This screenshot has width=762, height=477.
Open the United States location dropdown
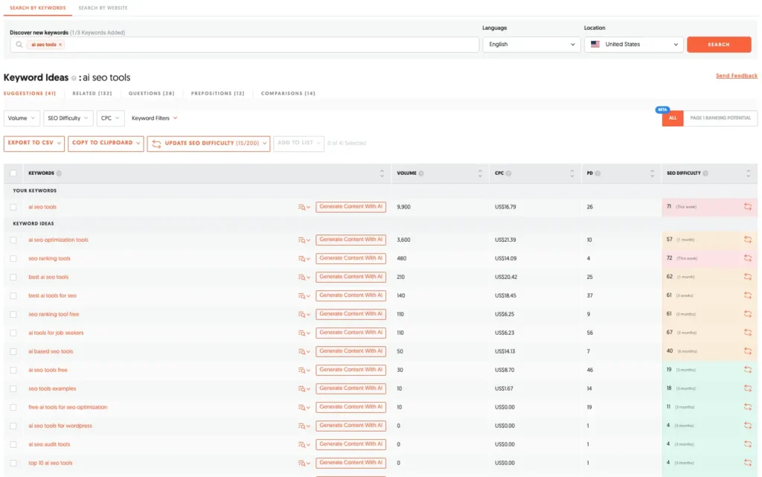coord(633,44)
